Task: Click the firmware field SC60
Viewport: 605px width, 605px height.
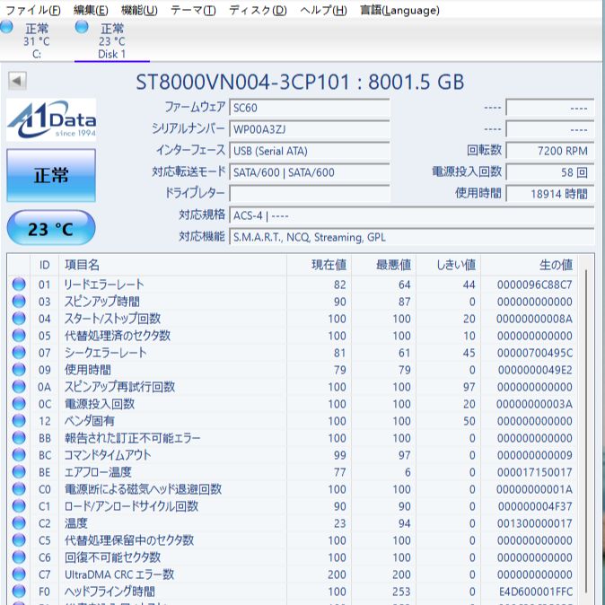Action: click(310, 108)
